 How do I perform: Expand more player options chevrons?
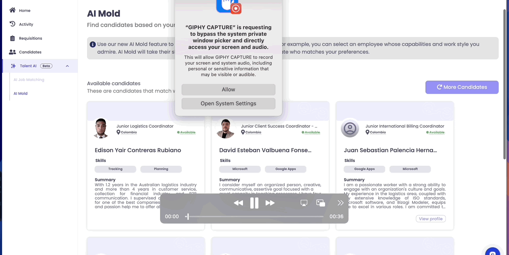point(340,203)
